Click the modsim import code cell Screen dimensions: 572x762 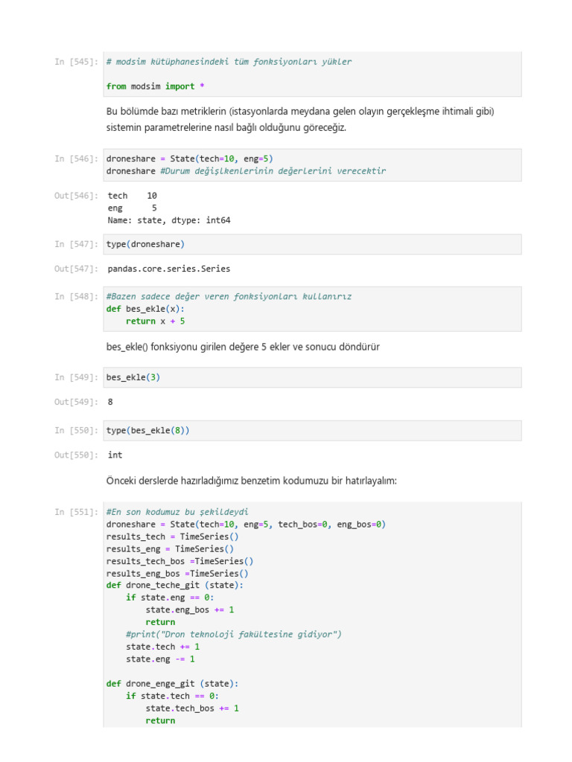[x=313, y=74]
